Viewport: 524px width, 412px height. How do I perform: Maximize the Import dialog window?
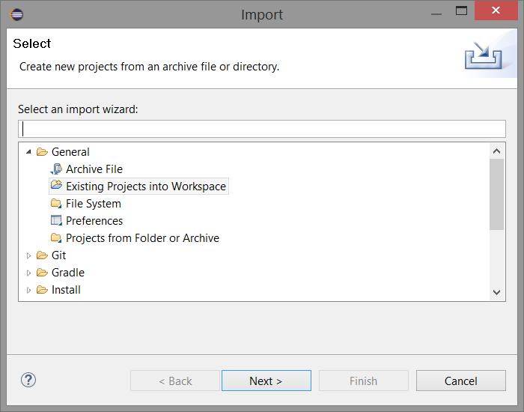462,10
